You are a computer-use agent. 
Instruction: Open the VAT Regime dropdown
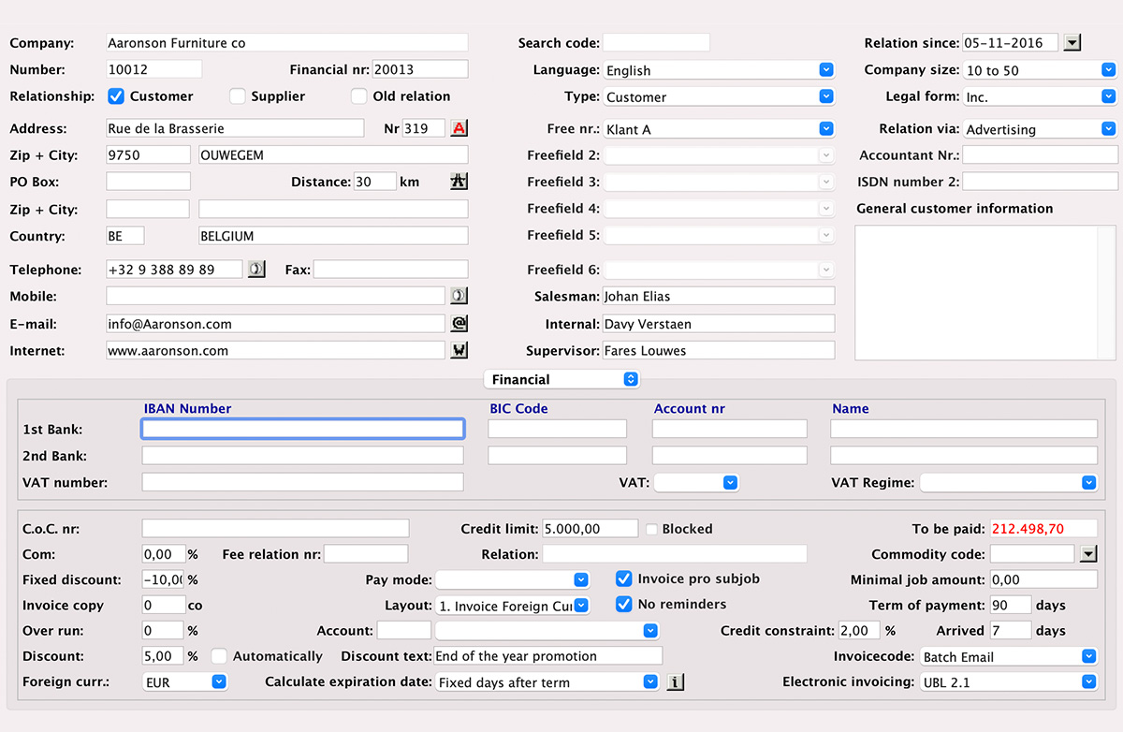pos(1009,482)
